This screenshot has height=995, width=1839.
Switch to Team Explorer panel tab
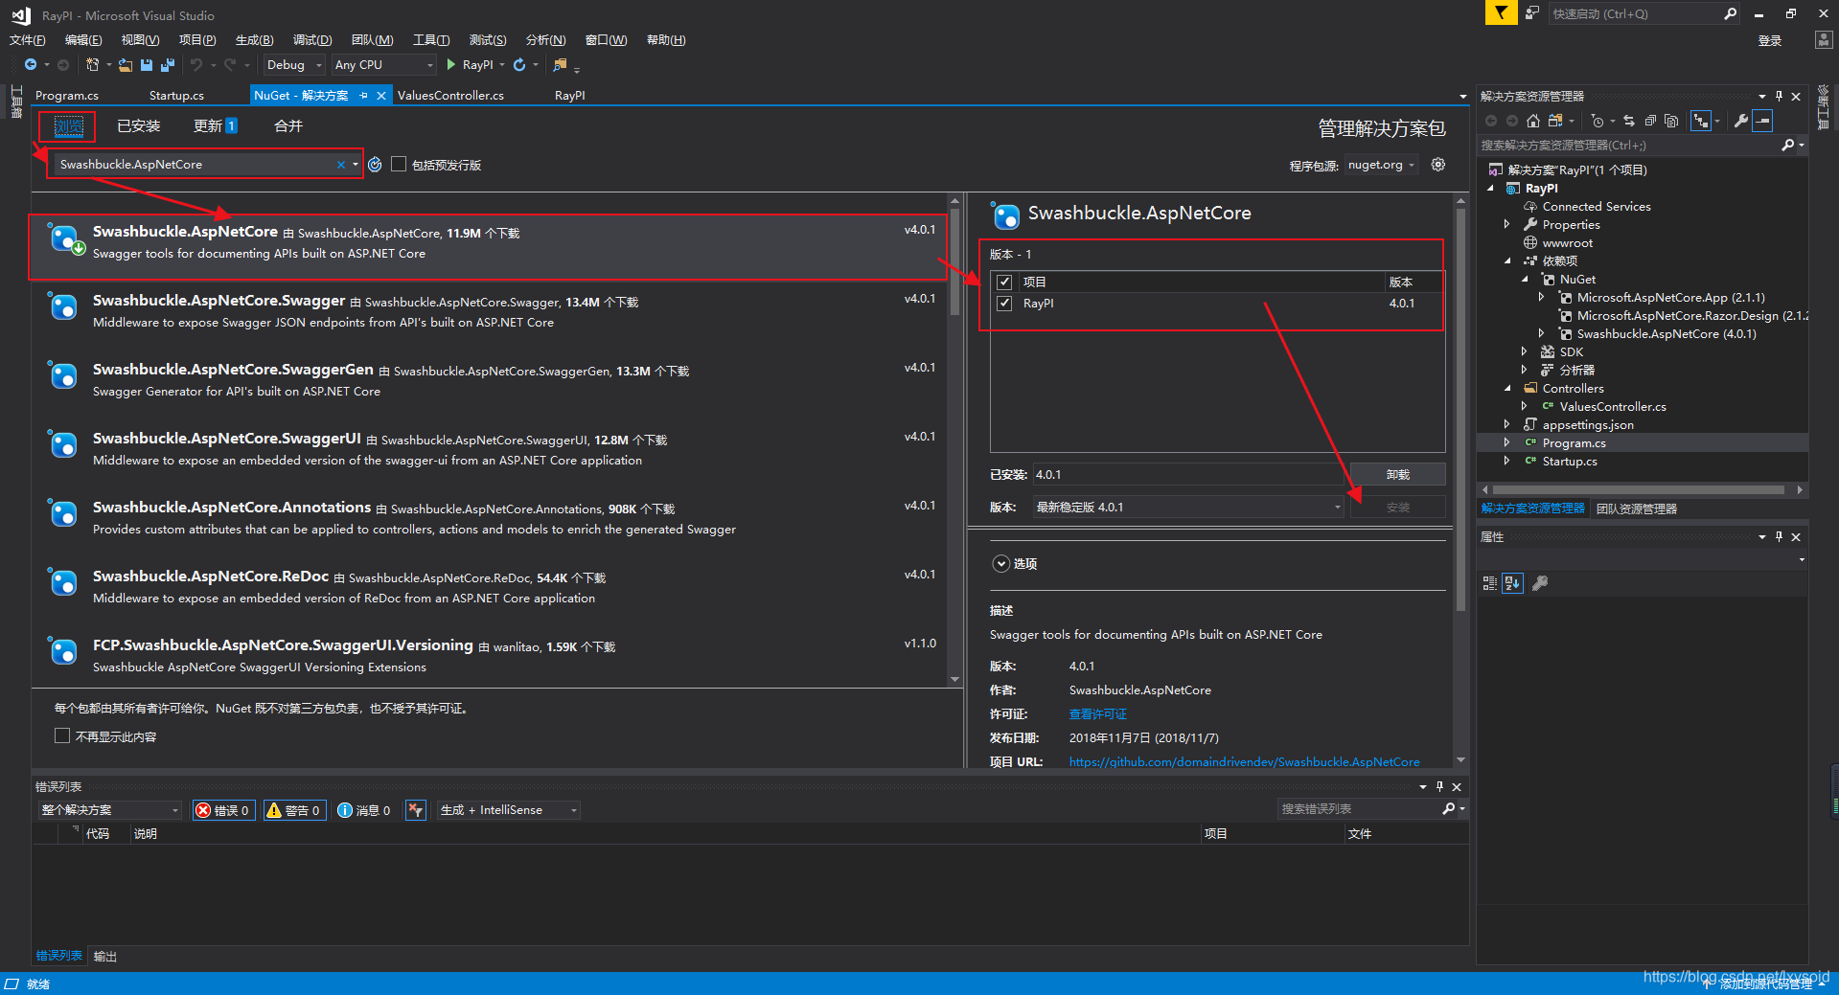click(1637, 509)
